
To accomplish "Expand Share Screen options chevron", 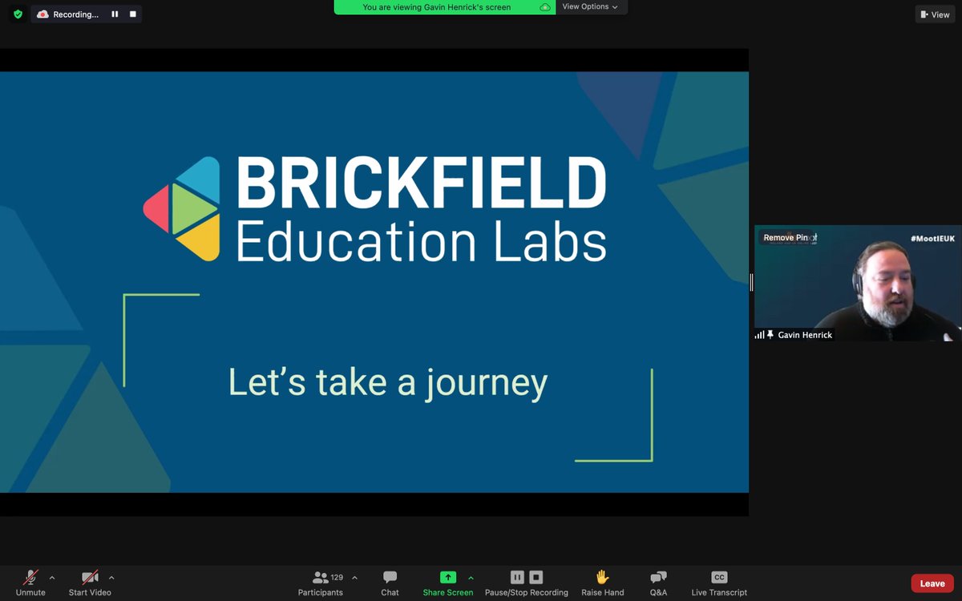I will pos(471,578).
